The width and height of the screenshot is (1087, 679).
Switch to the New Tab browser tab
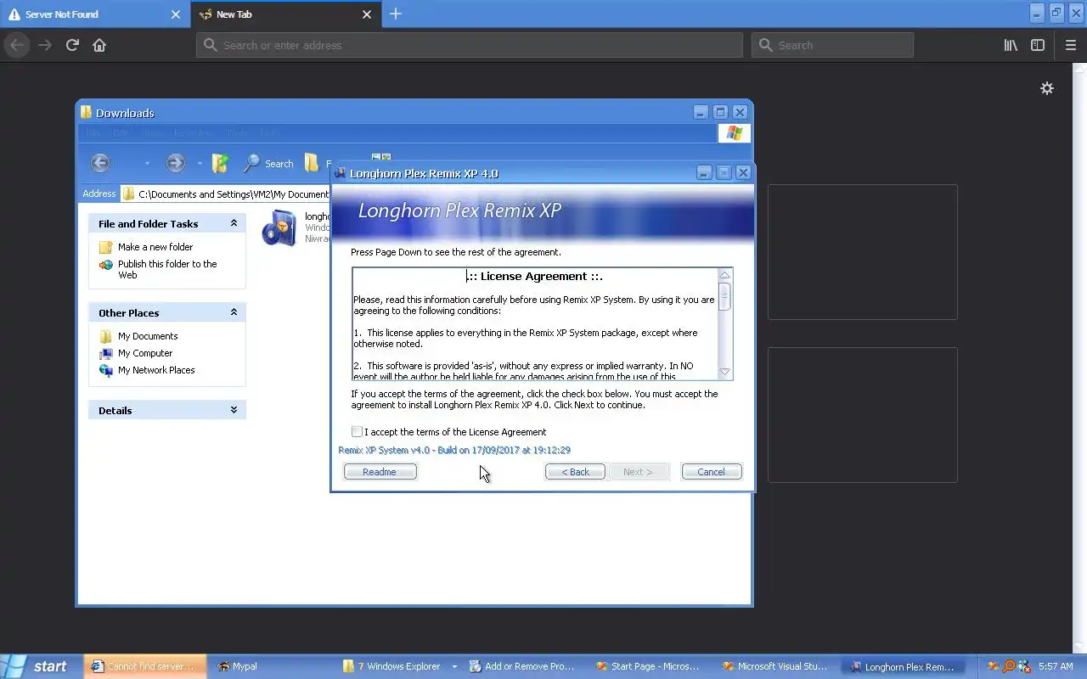[x=284, y=14]
